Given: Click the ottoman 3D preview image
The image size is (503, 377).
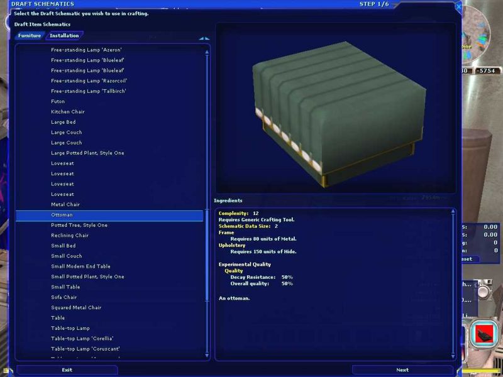Looking at the screenshot, I should point(335,108).
